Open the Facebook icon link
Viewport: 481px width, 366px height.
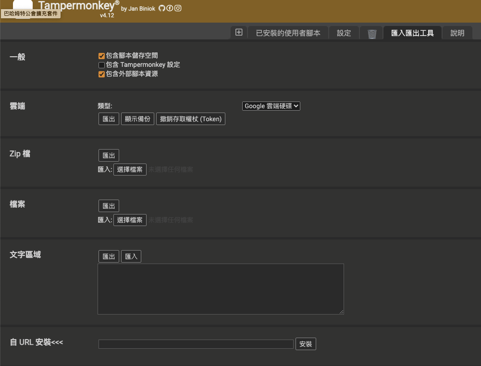170,8
